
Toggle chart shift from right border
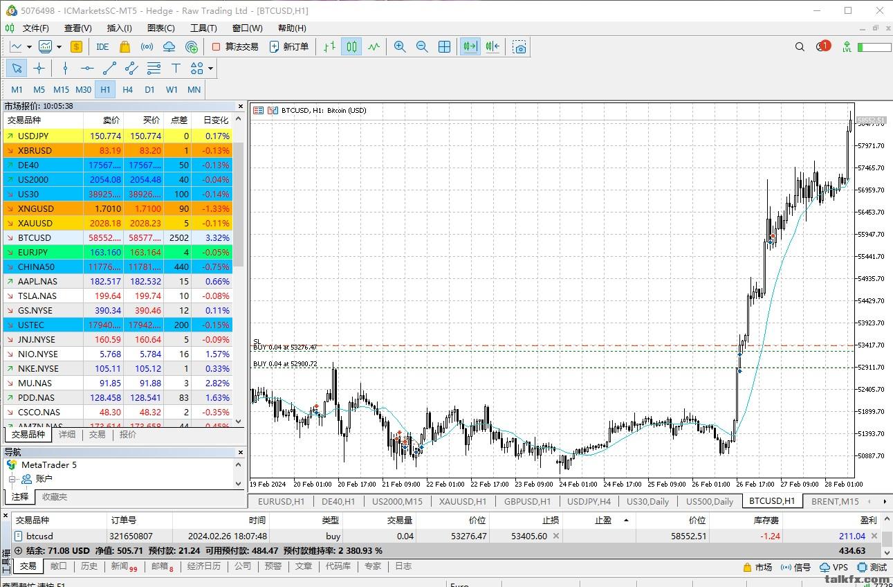tap(492, 46)
